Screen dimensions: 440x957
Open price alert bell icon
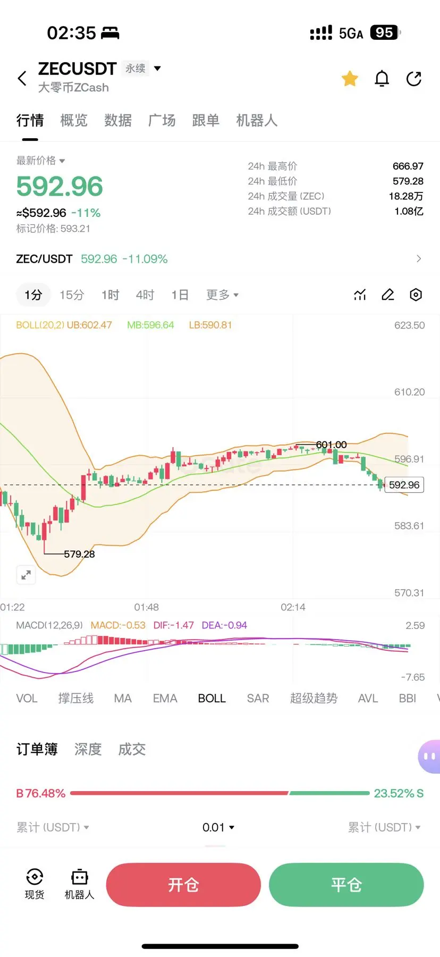click(382, 79)
